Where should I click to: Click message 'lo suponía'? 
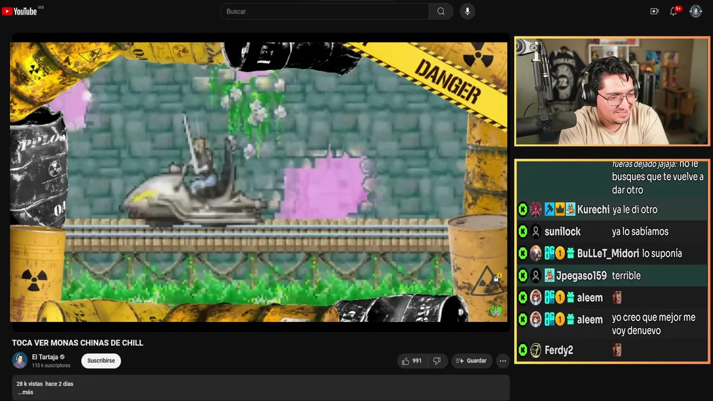pyautogui.click(x=662, y=253)
